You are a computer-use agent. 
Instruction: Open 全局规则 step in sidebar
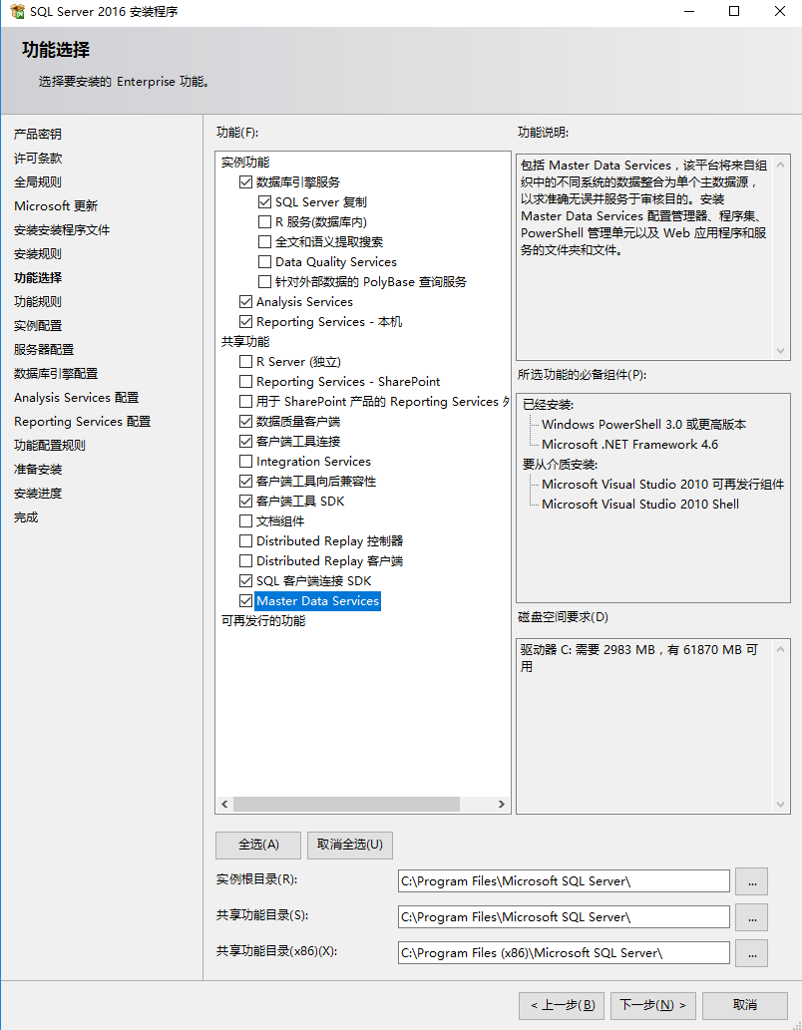38,181
